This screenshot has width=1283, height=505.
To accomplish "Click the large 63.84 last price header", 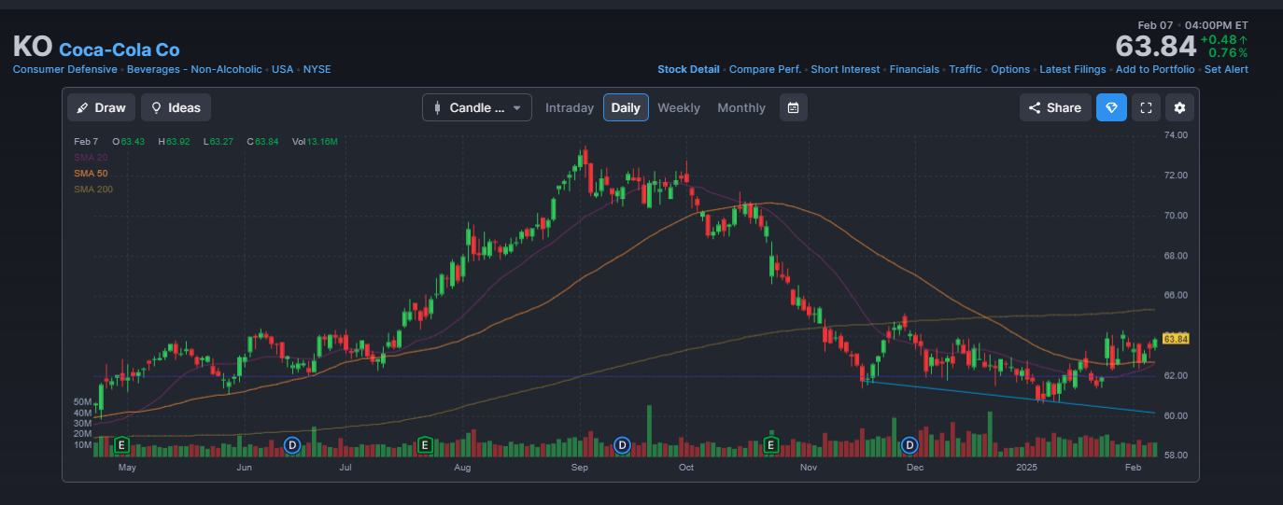I will coord(1155,46).
